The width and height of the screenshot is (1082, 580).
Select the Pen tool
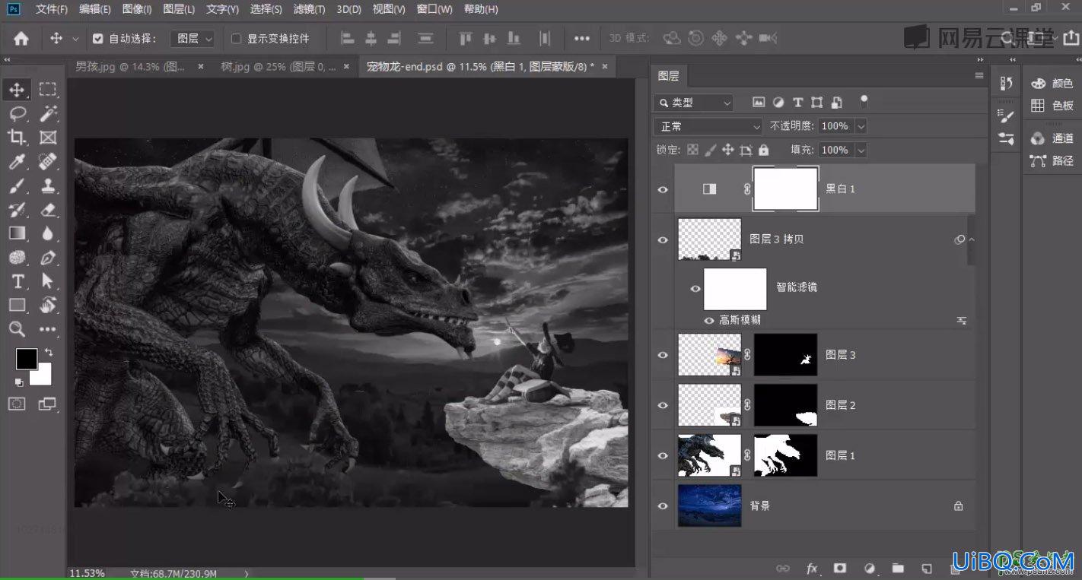click(x=48, y=258)
